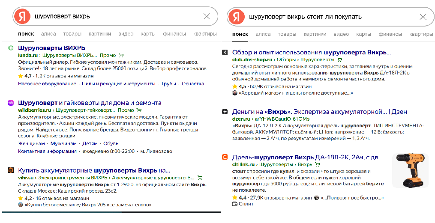Open Купить аккумуляторные шуруповерты Вихрь result
The width and height of the screenshot is (435, 223).
[x=94, y=170]
